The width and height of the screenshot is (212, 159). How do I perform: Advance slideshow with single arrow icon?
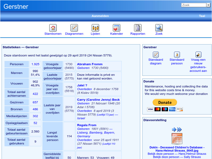(174, 129)
